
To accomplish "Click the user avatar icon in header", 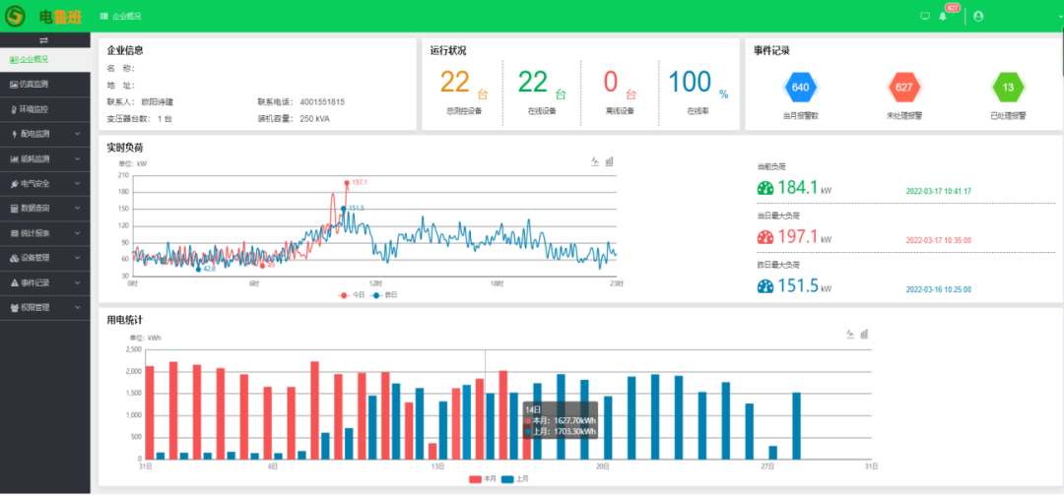I will [x=978, y=16].
